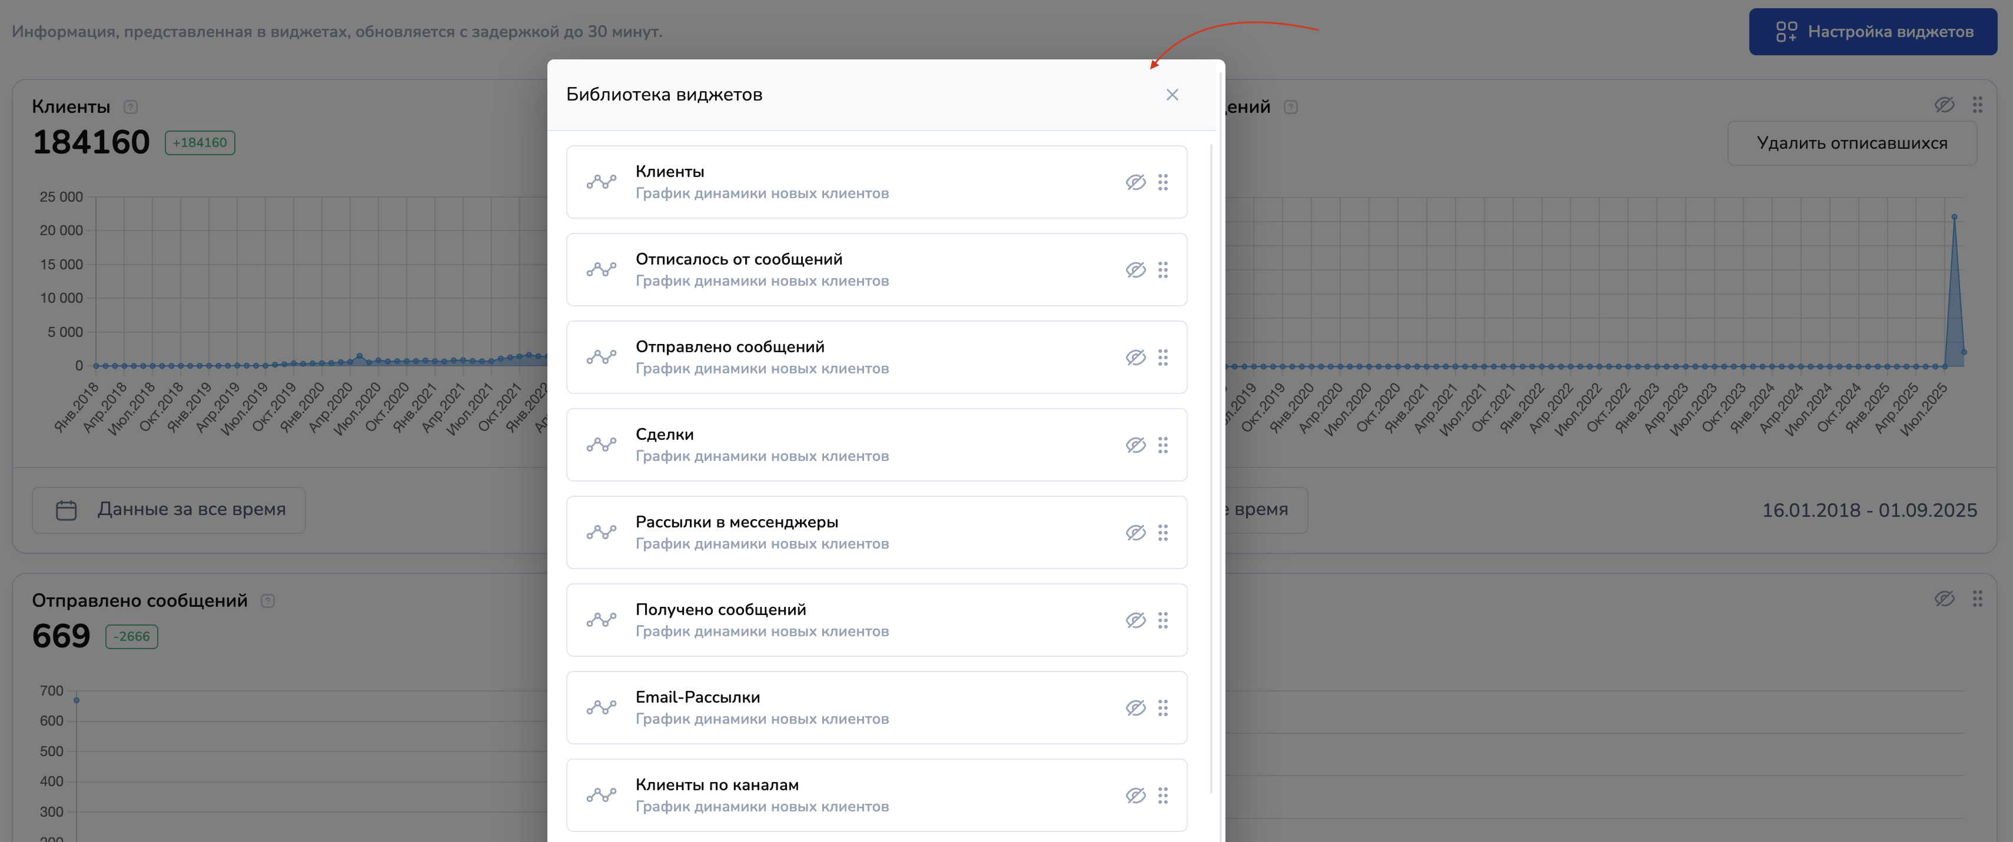The image size is (2013, 842).
Task: Click drag handle of Сделки widget row
Action: tap(1163, 445)
